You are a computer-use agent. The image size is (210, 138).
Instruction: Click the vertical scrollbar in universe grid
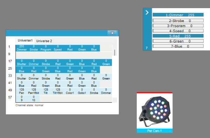[115, 52]
